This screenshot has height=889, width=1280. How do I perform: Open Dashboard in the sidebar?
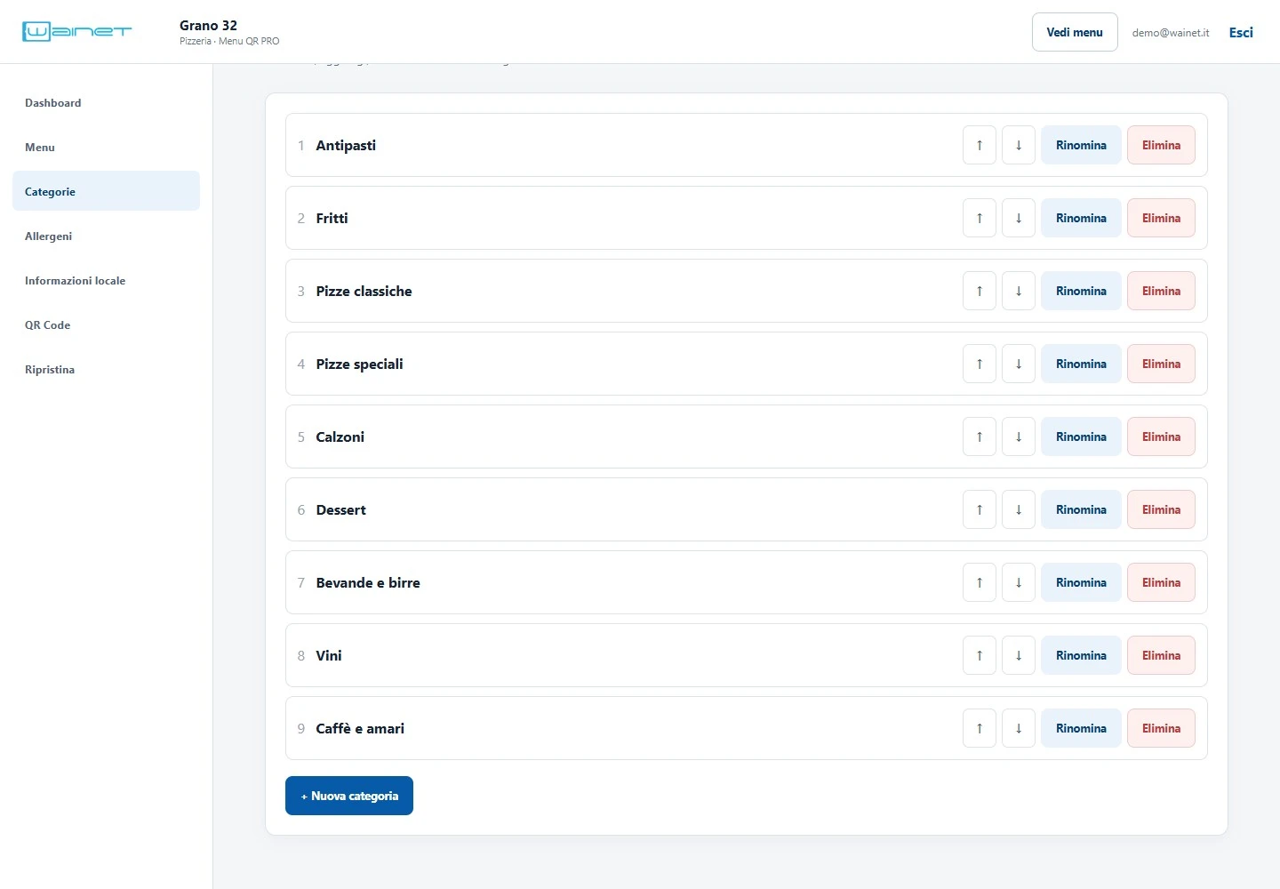[106, 102]
